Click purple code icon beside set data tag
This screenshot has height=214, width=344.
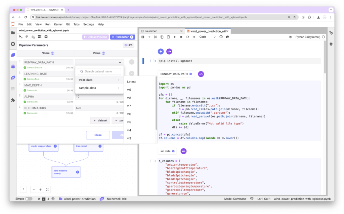pyautogui.click(x=183, y=151)
